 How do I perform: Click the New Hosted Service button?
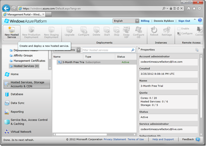[x=11, y=33]
